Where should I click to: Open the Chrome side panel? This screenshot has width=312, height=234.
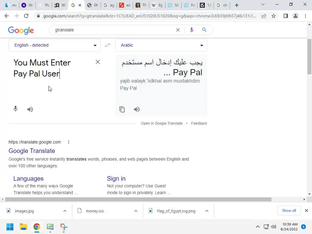(x=286, y=16)
